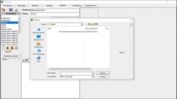Click the Загрузить элемент button
The image size is (177, 99).
(x=11, y=56)
